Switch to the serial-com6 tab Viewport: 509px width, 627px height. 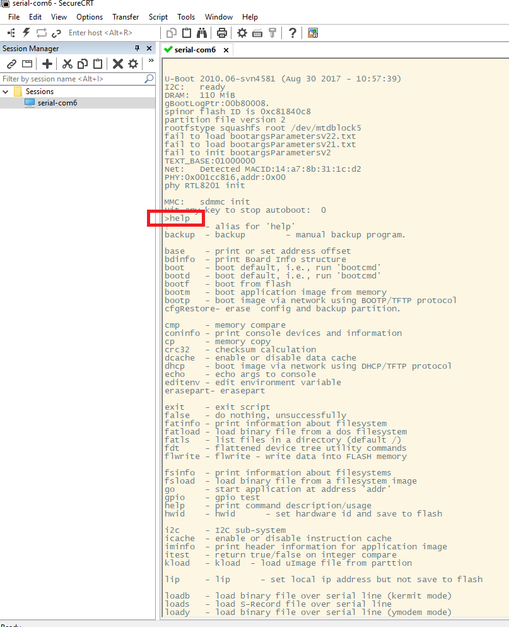194,49
